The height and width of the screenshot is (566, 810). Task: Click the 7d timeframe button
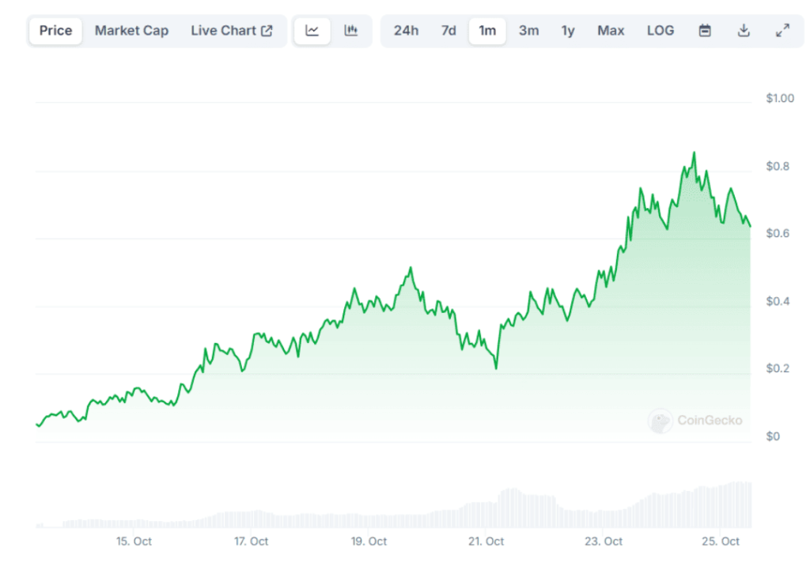click(x=449, y=30)
